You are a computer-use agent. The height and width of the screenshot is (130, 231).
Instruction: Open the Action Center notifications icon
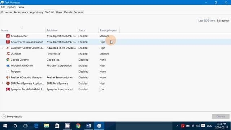coord(203,126)
